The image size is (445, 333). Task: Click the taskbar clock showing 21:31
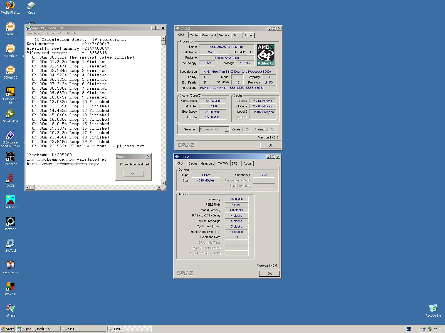[438, 329]
